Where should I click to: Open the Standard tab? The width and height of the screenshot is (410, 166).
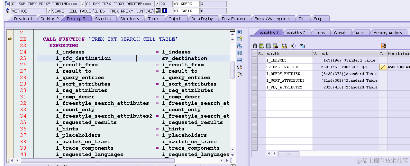coord(103,19)
